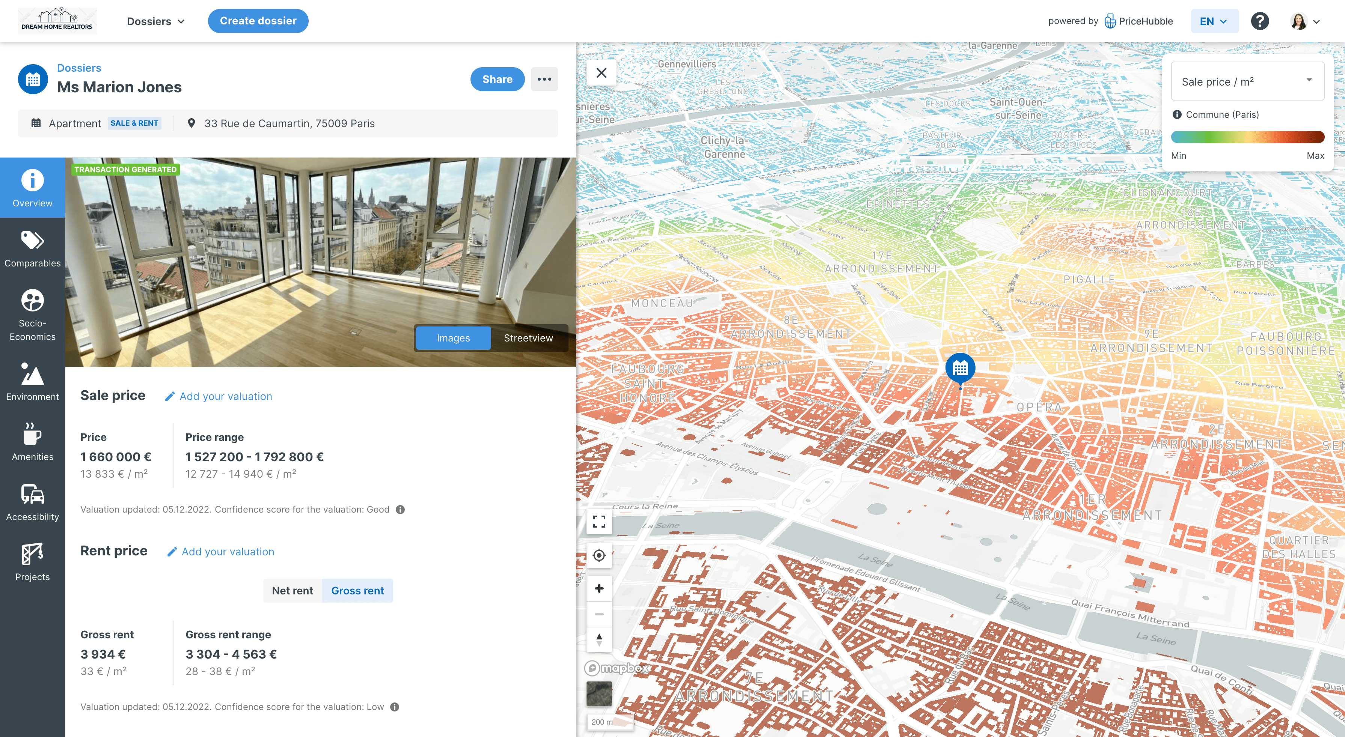
Task: Click the satellite map layer thumbnail
Action: 599,694
